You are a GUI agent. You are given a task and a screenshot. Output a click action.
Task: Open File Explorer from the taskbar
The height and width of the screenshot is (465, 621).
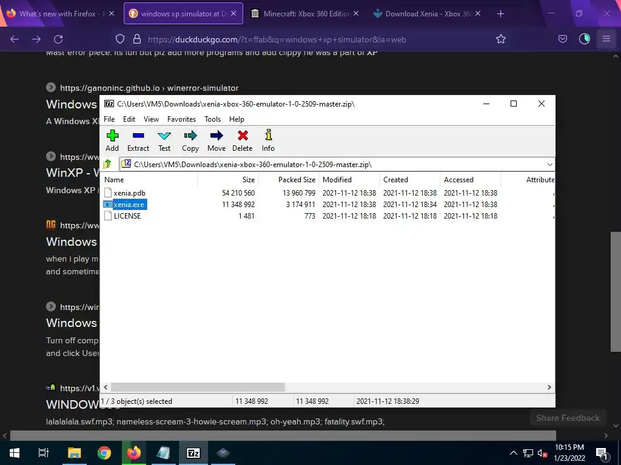coord(74,453)
